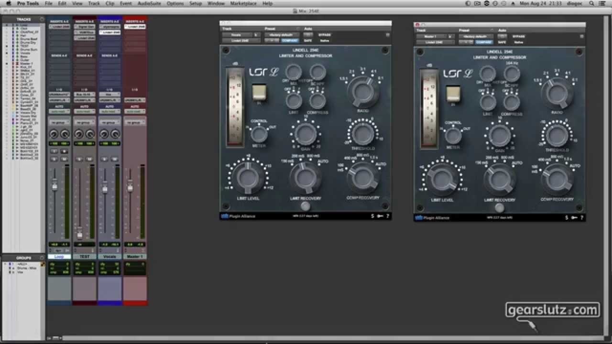The height and width of the screenshot is (344, 612).
Task: Click Groups list options circle button
Action: click(42, 258)
